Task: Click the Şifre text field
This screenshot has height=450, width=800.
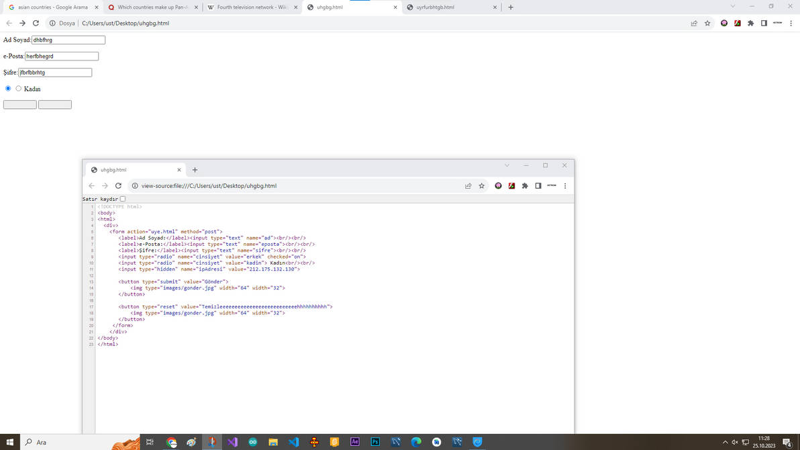Action: click(x=55, y=73)
